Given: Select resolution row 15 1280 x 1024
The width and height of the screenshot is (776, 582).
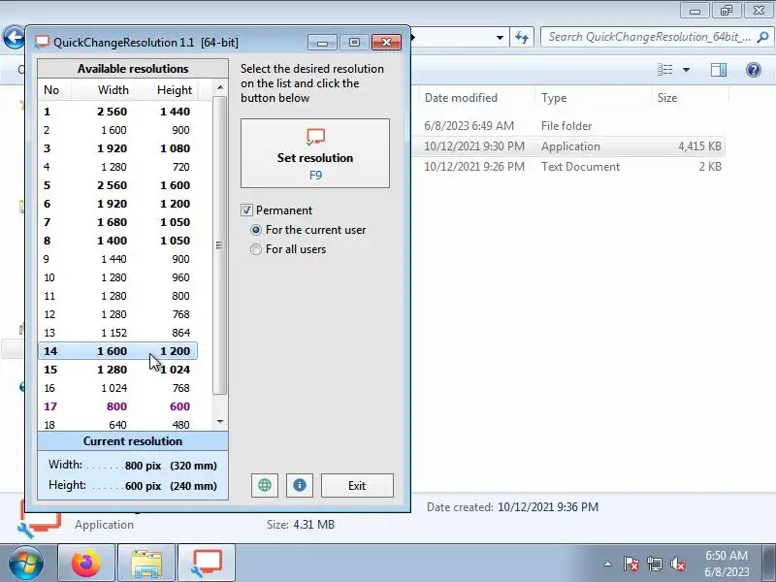Looking at the screenshot, I should (x=117, y=370).
